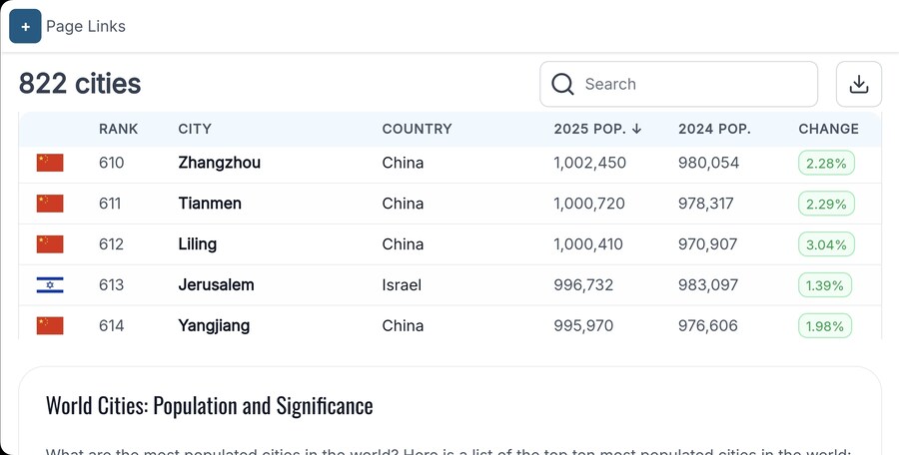Click the 822 cities heading
899x455 pixels.
click(80, 84)
